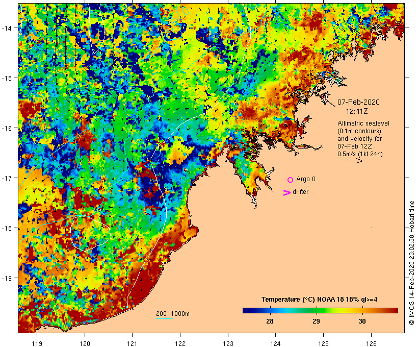Click the cyan 200m contour legend line
The height and width of the screenshot is (347, 418).
tap(165, 318)
